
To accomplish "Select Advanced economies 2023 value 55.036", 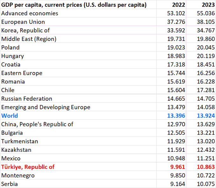I will coord(206,13).
